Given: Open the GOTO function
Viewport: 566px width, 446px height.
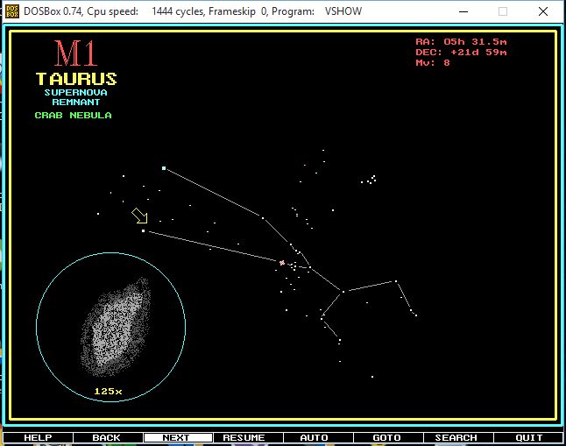Looking at the screenshot, I should pyautogui.click(x=387, y=438).
